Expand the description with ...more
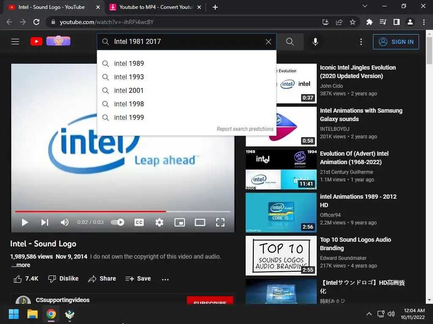Screen dimensions: 433x324 pyautogui.click(x=21, y=265)
